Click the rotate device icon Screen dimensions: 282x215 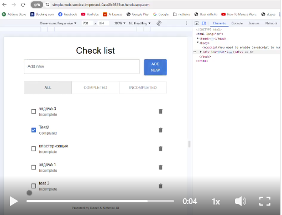[159, 23]
